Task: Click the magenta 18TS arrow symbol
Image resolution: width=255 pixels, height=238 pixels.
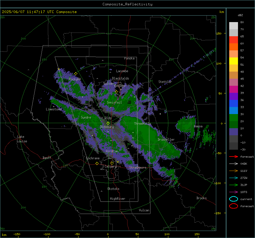Action: (x=233, y=192)
